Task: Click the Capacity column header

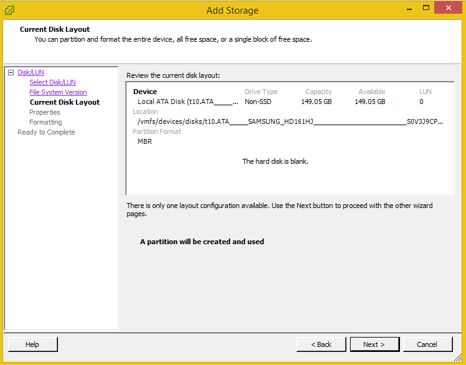Action: 318,92
